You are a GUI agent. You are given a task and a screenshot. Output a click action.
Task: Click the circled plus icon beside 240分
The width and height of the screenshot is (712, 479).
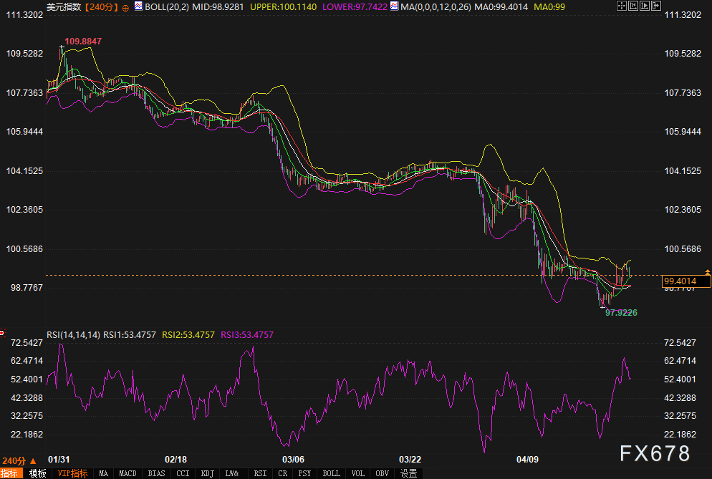[x=126, y=6]
